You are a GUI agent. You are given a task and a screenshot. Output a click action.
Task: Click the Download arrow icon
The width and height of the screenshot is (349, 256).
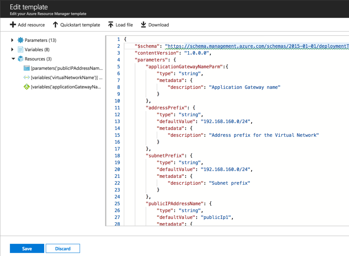(x=143, y=25)
